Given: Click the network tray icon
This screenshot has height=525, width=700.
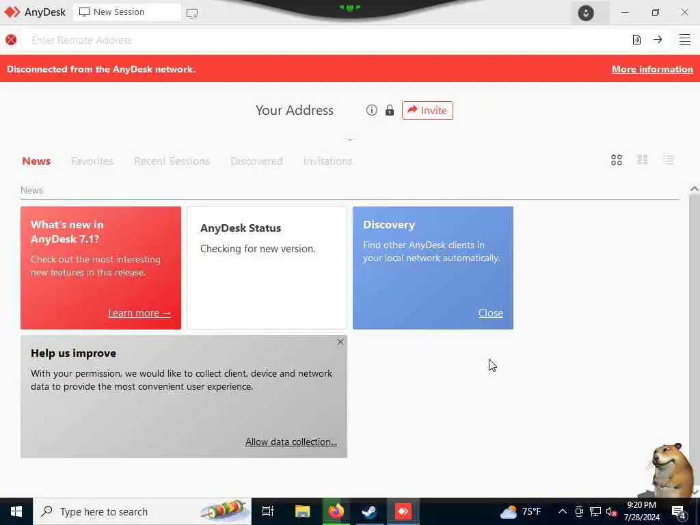Looking at the screenshot, I should tap(595, 511).
